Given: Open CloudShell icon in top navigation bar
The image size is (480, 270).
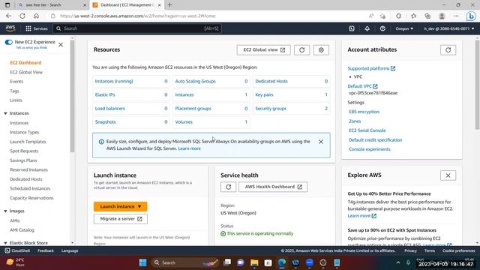Looking at the screenshot, I should coord(352,28).
